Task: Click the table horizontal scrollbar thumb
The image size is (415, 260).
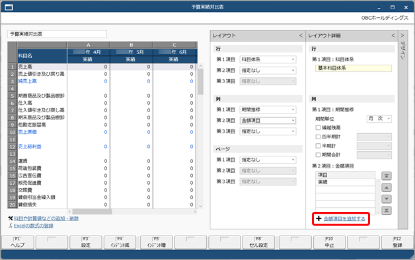Action: 93,212
